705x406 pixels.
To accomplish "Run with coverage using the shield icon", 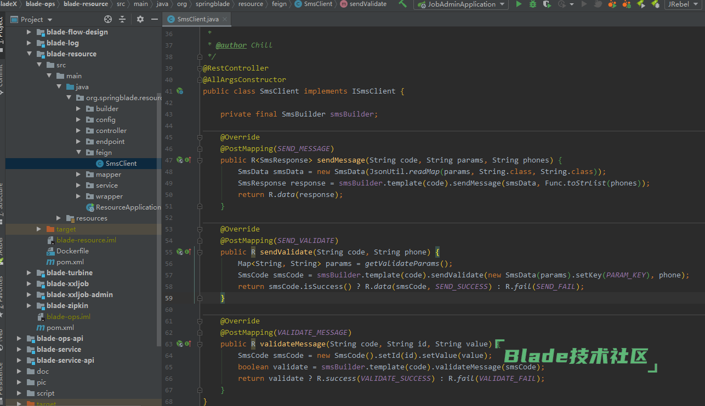I will (x=547, y=4).
